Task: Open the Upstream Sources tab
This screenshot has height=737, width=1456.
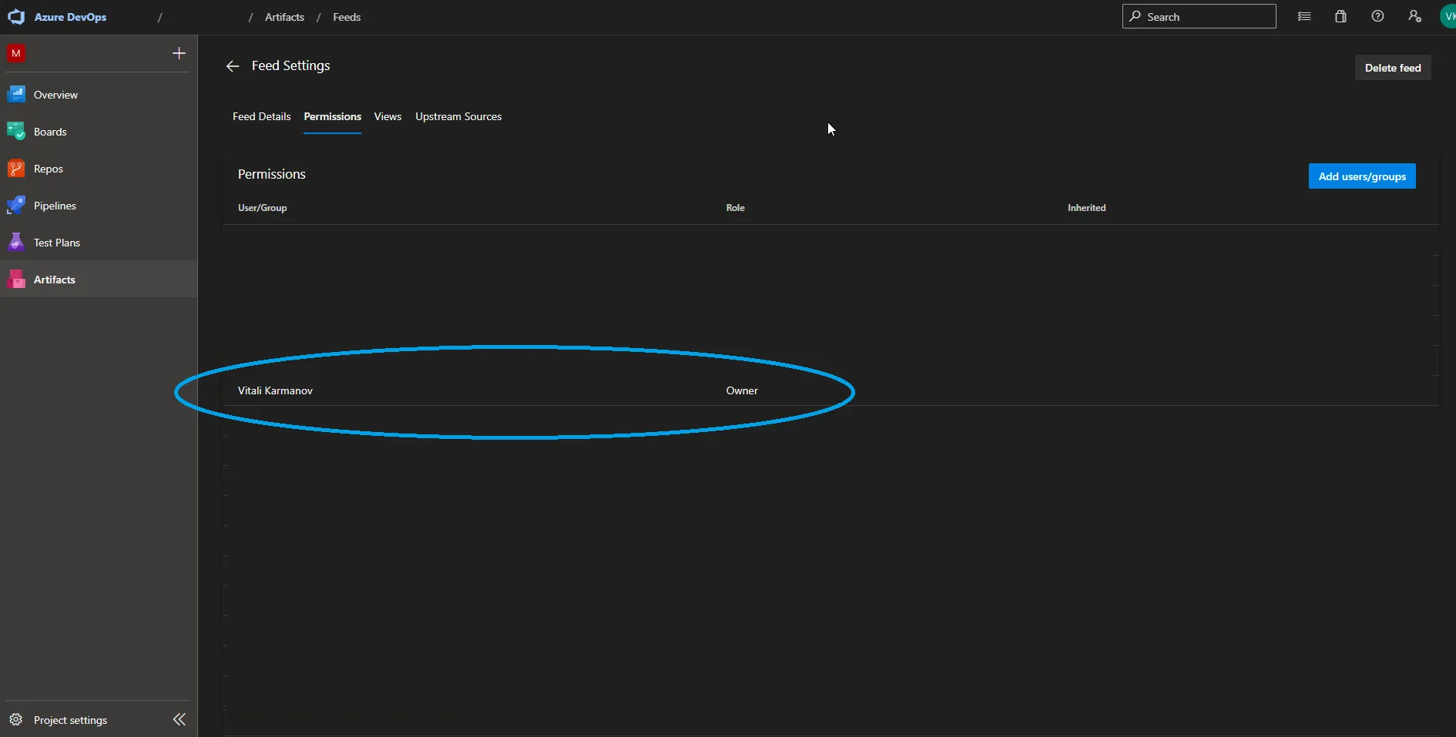Action: click(458, 117)
